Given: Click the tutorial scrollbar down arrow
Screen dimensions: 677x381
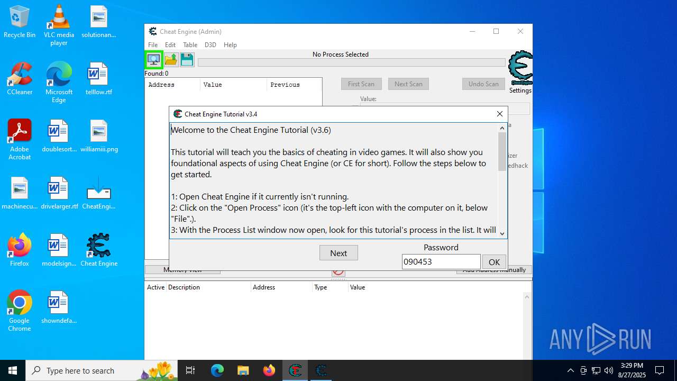Looking at the screenshot, I should click(502, 233).
